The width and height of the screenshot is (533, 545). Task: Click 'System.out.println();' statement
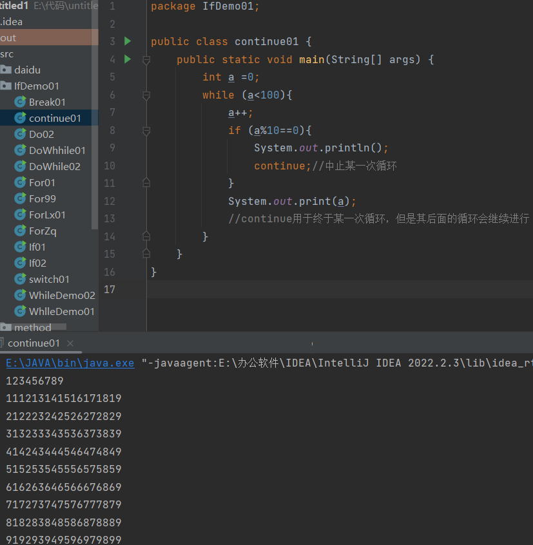[321, 148]
